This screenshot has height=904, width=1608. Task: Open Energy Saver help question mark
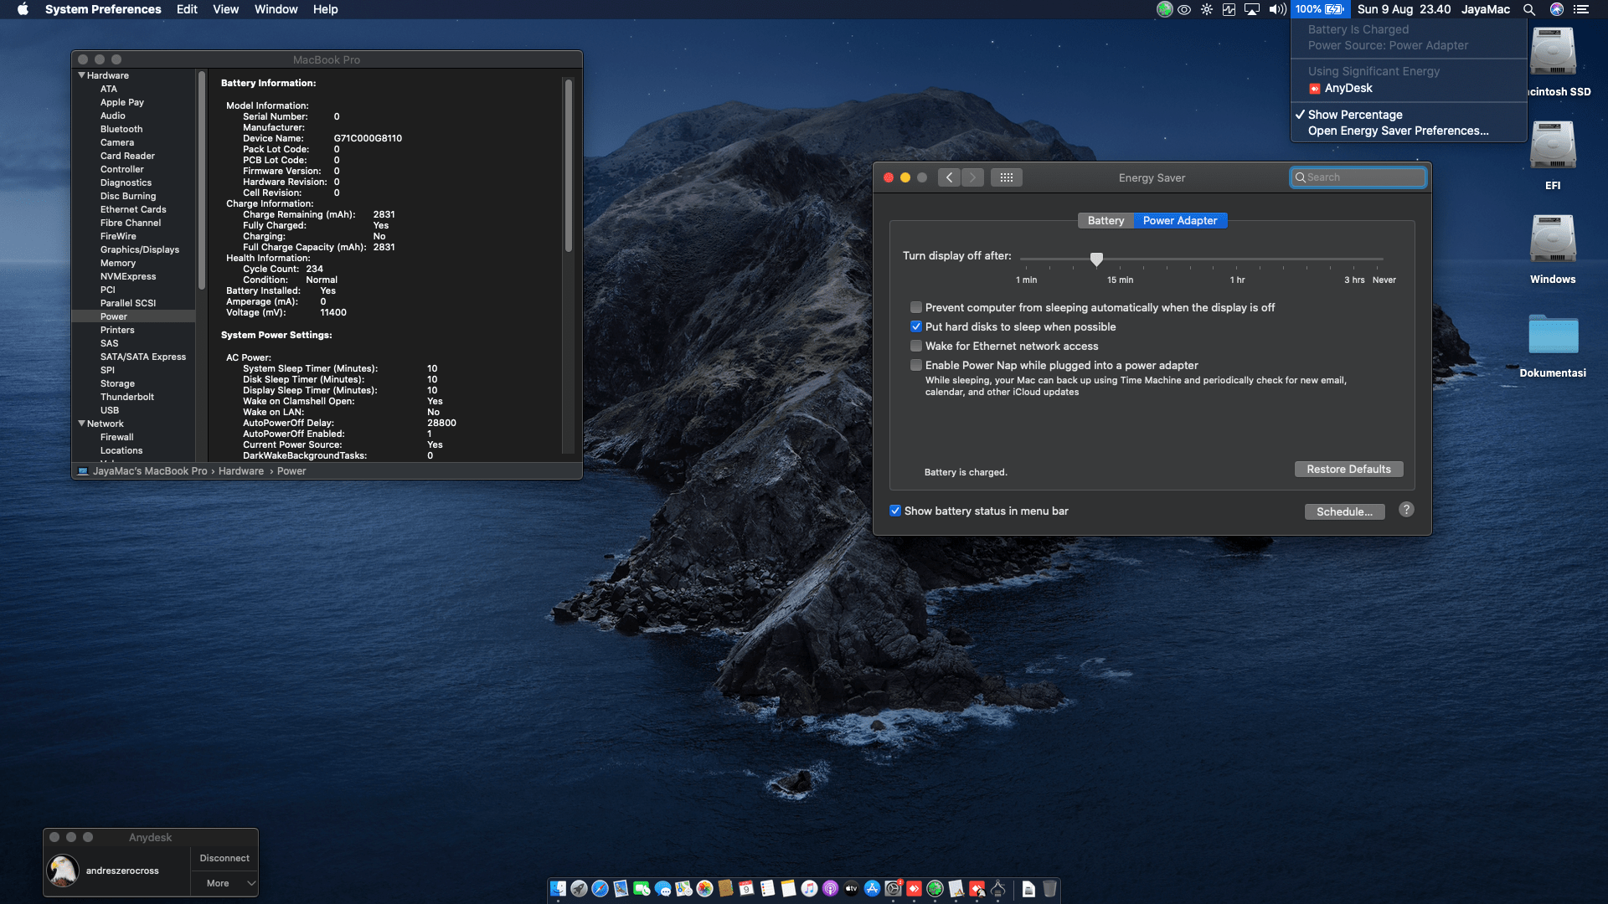pyautogui.click(x=1406, y=510)
